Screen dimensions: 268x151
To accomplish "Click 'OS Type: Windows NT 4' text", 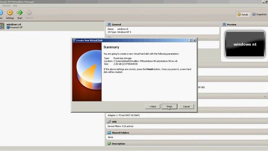I will (x=119, y=32).
